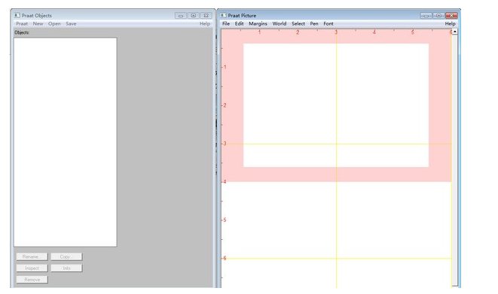This screenshot has width=498, height=294.
Task: Click the Picture window scrollbar up arrow
Action: 455,32
